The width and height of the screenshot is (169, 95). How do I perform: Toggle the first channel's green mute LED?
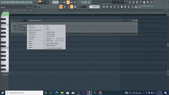[12, 26]
